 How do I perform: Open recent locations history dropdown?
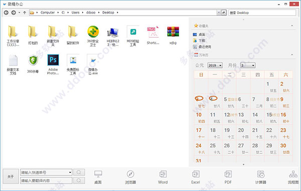click(19, 13)
